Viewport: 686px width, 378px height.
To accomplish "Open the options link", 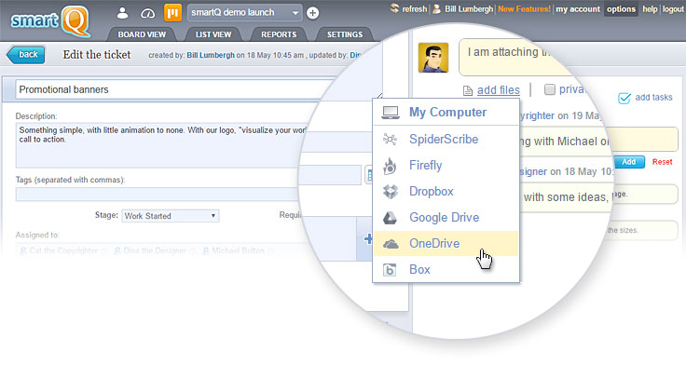I will tap(621, 8).
